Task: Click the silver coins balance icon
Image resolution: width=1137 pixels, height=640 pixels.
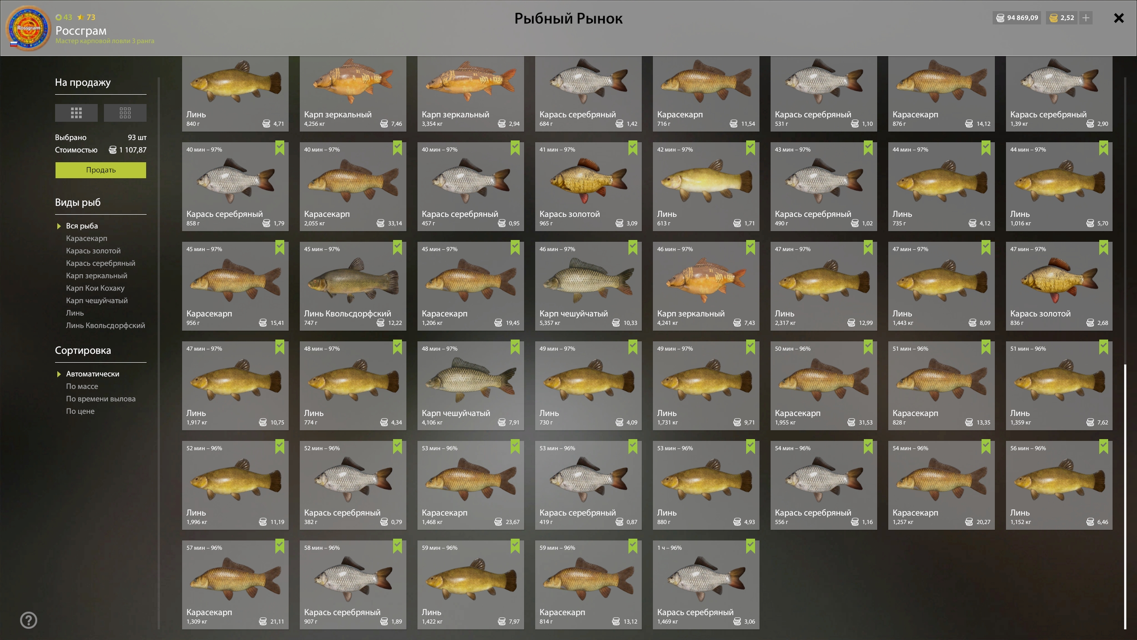Action: coord(1001,18)
